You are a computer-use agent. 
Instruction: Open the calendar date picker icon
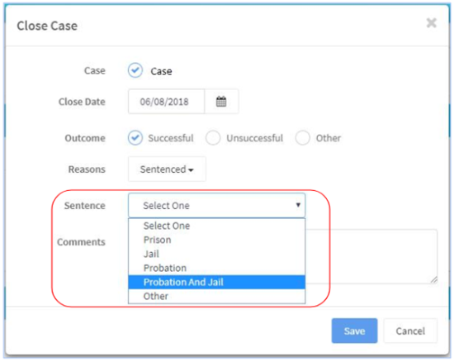tap(221, 102)
